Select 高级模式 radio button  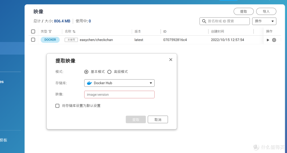pos(109,72)
